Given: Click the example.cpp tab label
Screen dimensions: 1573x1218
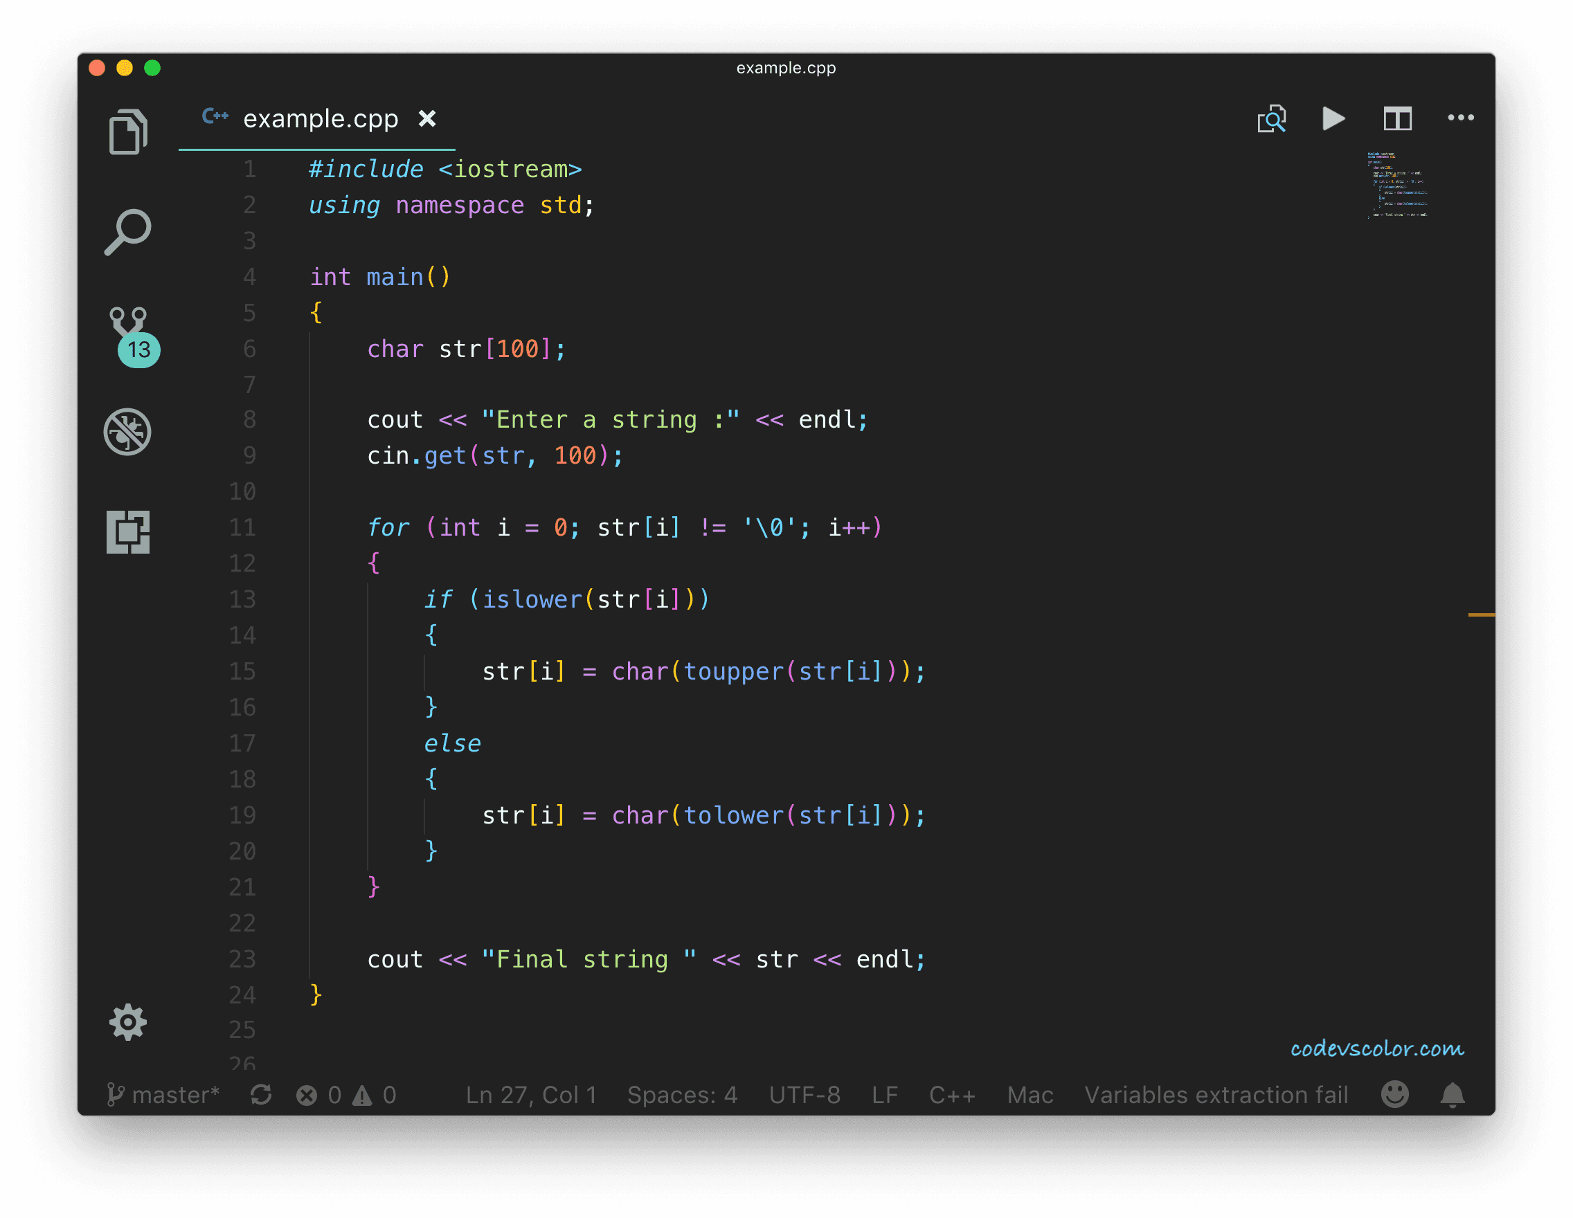Looking at the screenshot, I should point(316,119).
